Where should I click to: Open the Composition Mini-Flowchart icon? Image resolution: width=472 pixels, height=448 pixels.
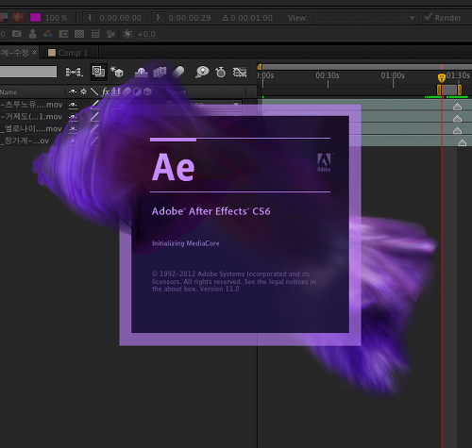pos(75,73)
